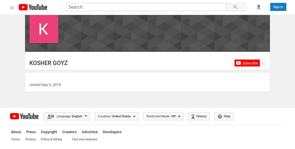Screen dimensions: 295x149
Task: Click the upload video icon
Action: click(258, 7)
